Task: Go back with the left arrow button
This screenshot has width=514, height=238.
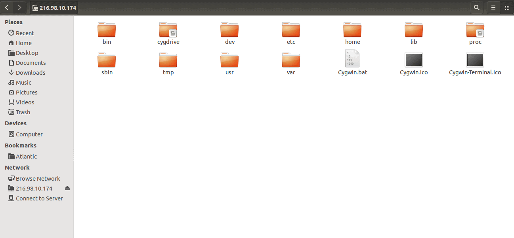Action: [x=7, y=8]
